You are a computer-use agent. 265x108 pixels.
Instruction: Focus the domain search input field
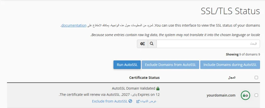(x=208, y=44)
